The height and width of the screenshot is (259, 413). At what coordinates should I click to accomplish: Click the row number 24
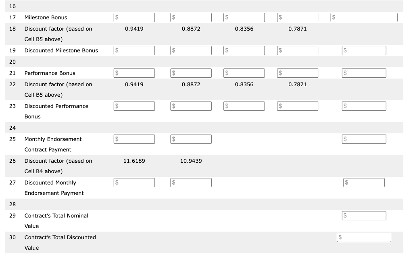13,128
